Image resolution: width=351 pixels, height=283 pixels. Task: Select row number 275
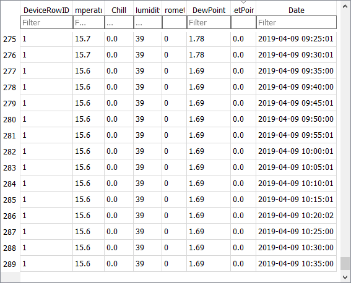coord(10,39)
